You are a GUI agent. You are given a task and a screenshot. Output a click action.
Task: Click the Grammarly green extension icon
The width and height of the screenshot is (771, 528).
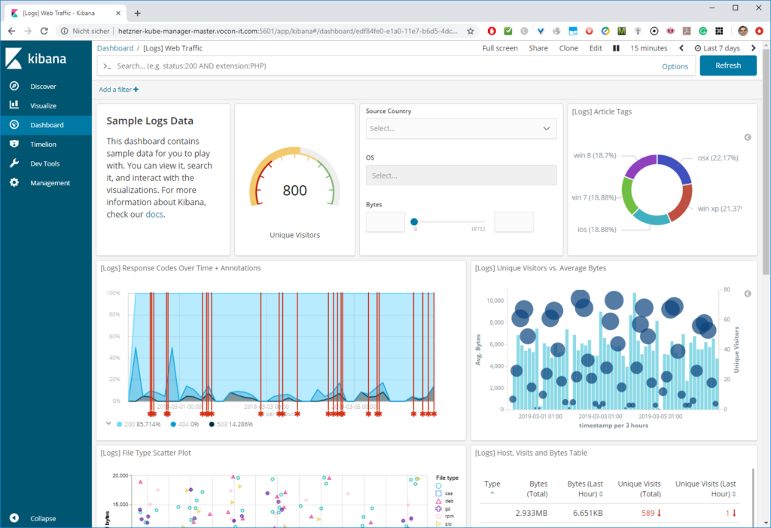click(x=703, y=31)
